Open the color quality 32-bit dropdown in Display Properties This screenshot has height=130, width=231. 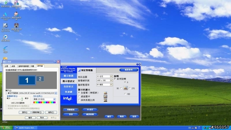click(x=44, y=99)
